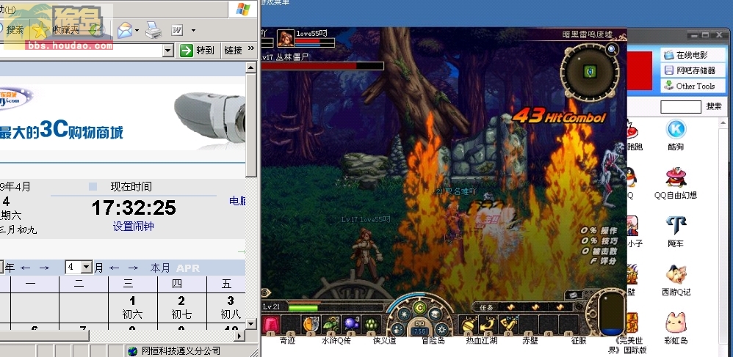The image size is (733, 357).
Task: Click the green Go arrow button 转到
Action: pos(197,50)
